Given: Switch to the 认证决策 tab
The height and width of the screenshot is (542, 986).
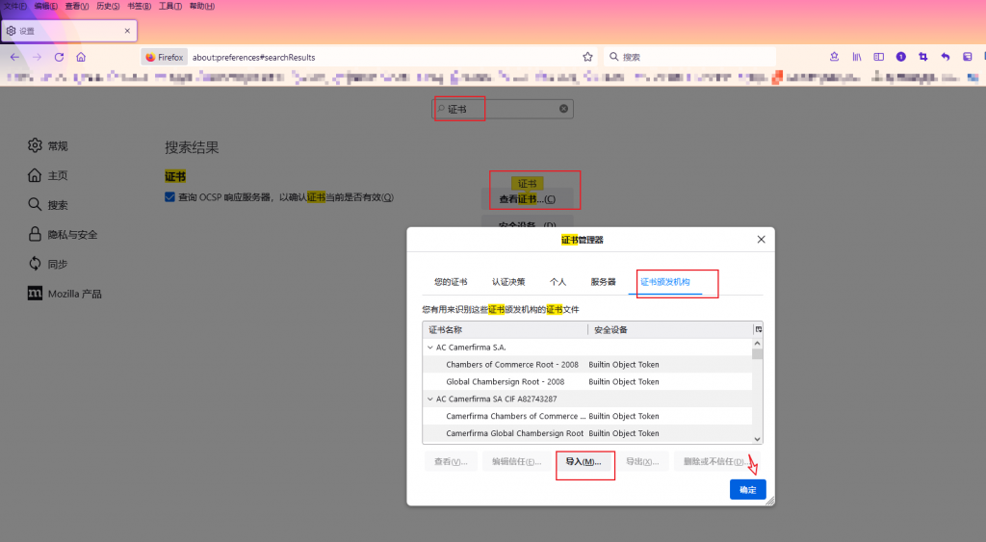Looking at the screenshot, I should tap(508, 282).
